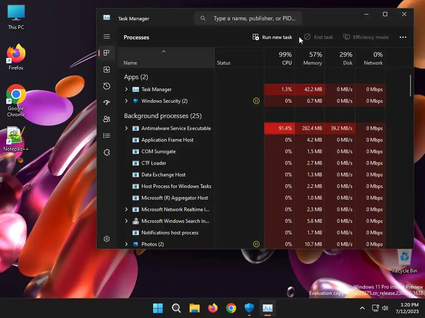The width and height of the screenshot is (425, 318).
Task: Expand the Antimalware Service Executable row
Action: 126,128
